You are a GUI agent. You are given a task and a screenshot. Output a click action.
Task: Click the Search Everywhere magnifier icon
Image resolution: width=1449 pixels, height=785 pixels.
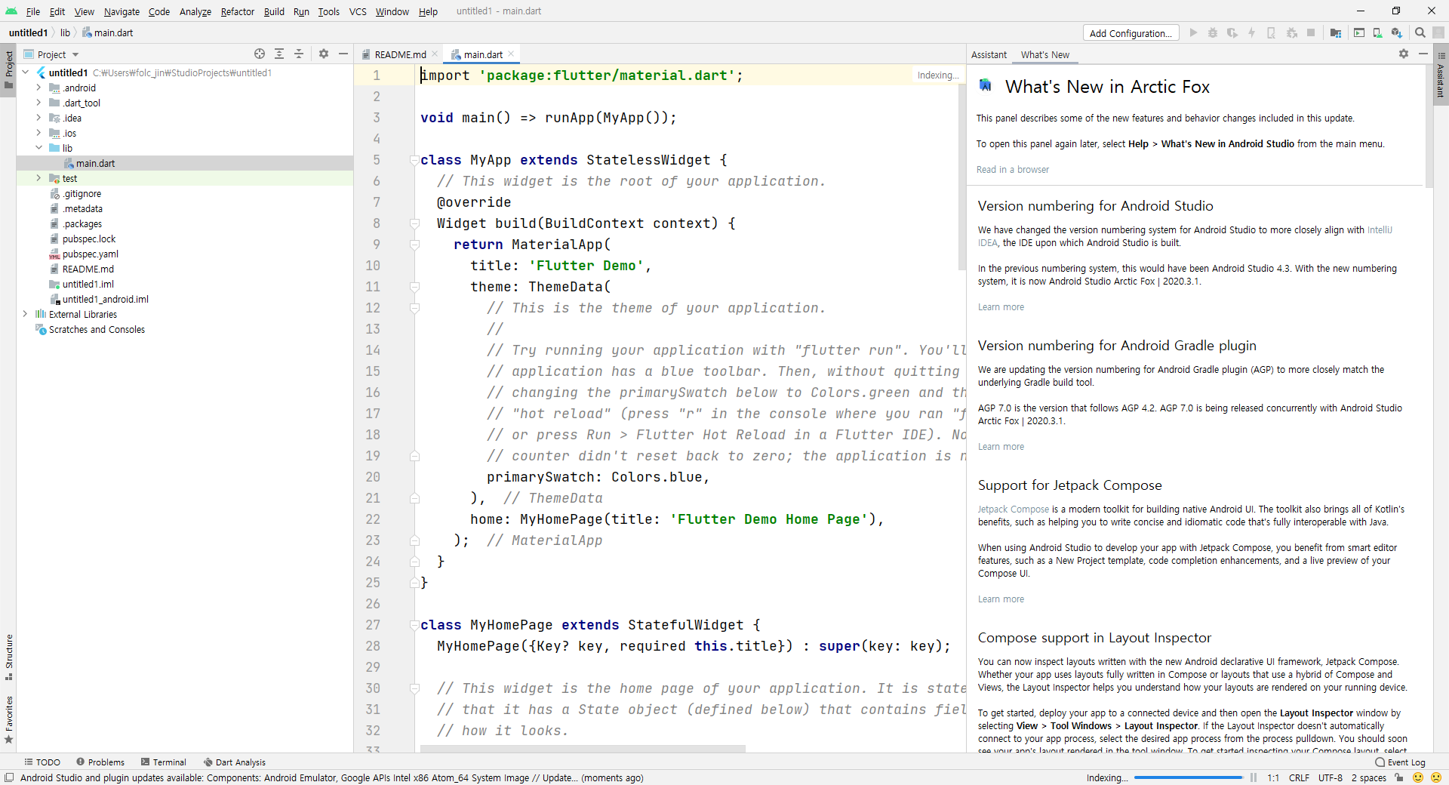[1420, 33]
